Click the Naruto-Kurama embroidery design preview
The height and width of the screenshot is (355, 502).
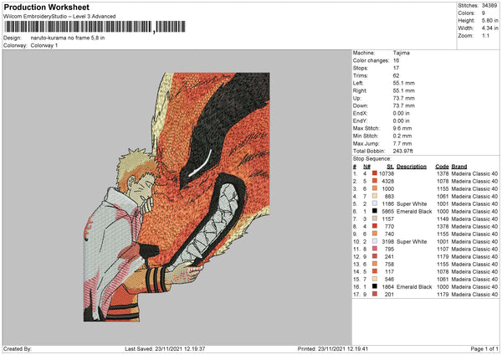[177, 197]
